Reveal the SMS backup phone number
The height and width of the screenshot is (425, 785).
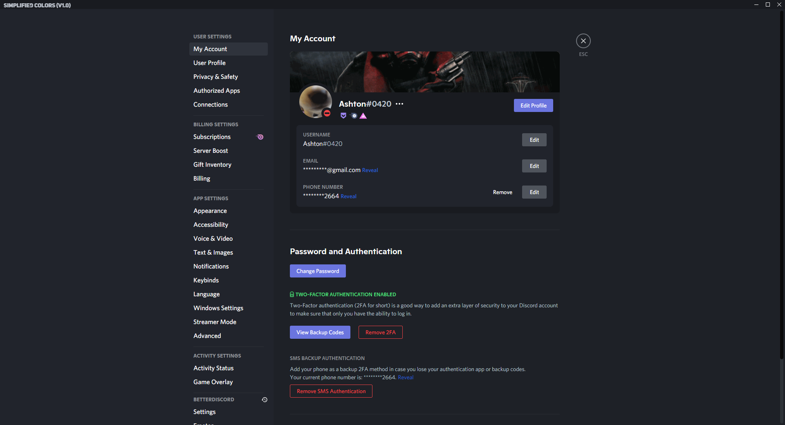(406, 377)
